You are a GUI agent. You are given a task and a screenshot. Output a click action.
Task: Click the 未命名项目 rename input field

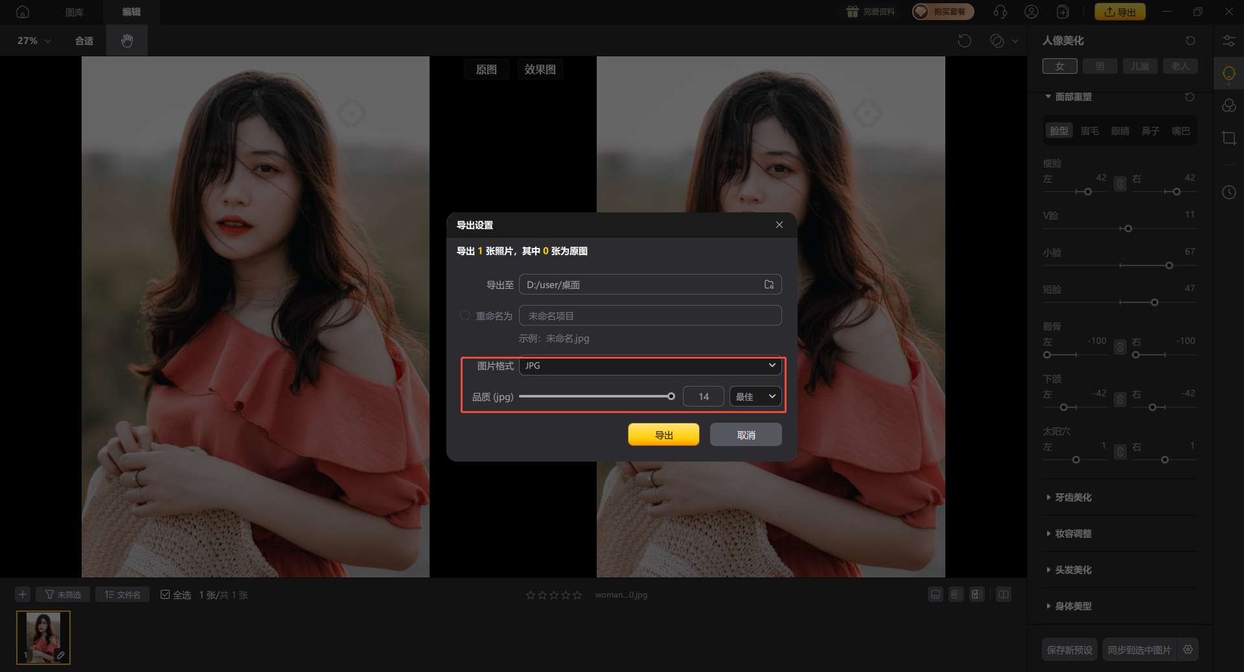650,316
